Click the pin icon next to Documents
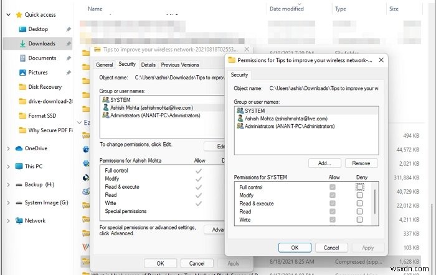Image resolution: width=436 pixels, height=275 pixels. [69, 58]
